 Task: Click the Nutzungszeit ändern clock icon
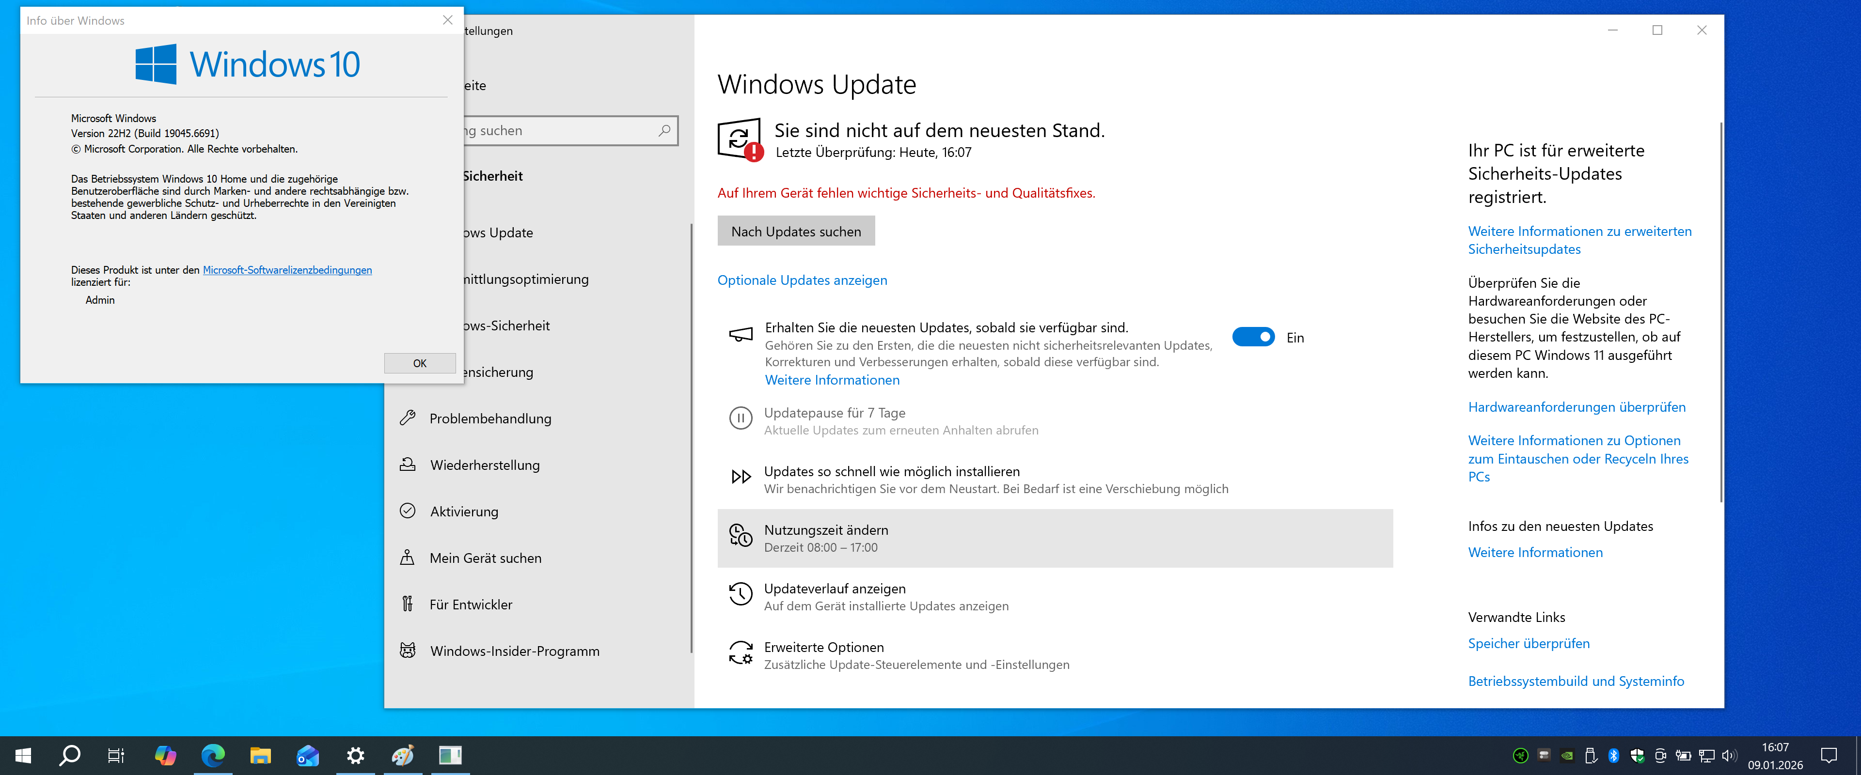tap(741, 535)
